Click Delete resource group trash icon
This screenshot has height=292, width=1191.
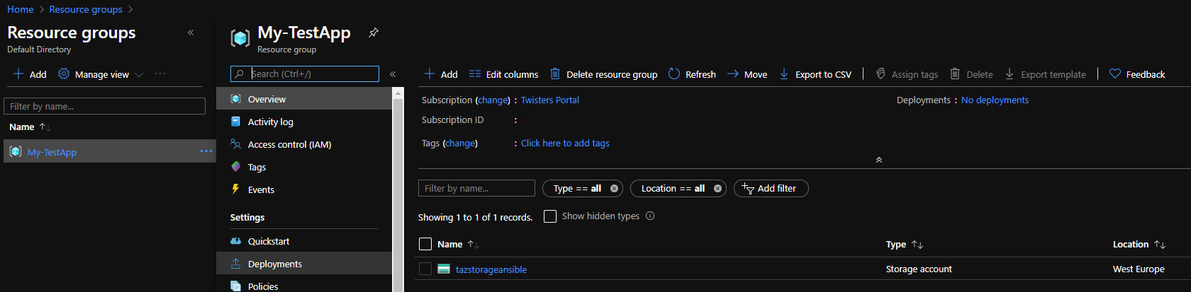tap(555, 74)
